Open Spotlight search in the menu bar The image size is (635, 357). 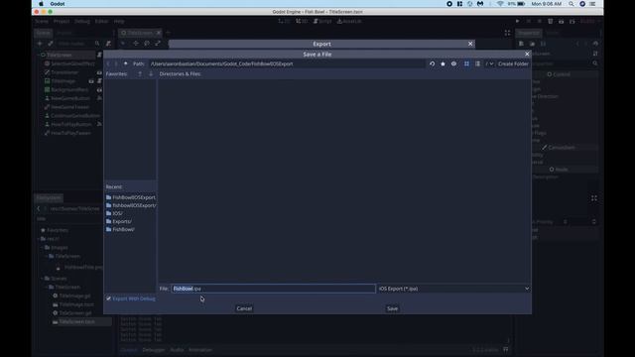point(571,4)
